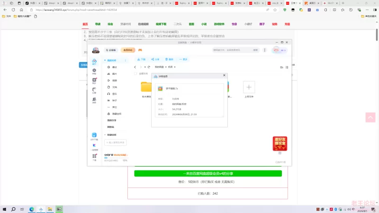Open the messages icon in Netdisk sidebar

[94, 100]
